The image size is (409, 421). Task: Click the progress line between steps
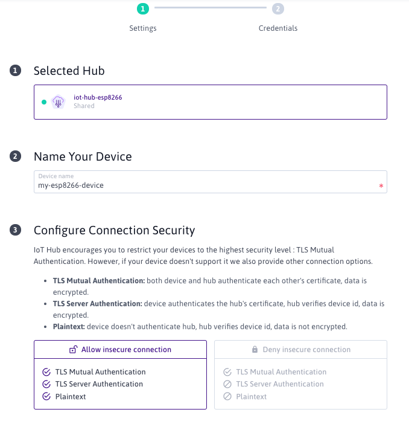point(210,8)
